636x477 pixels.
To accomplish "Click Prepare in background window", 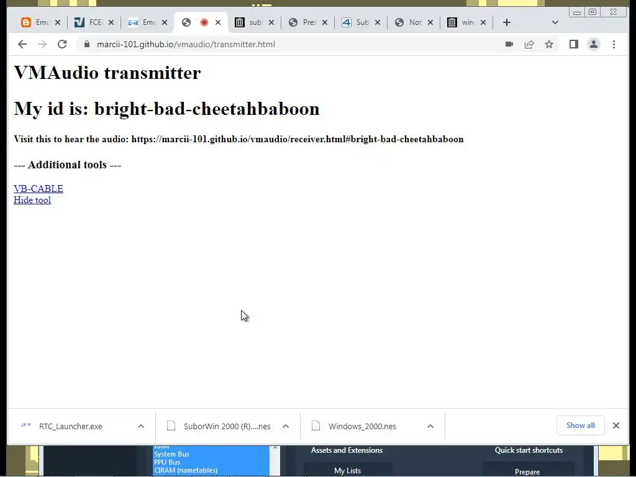I will [x=527, y=472].
